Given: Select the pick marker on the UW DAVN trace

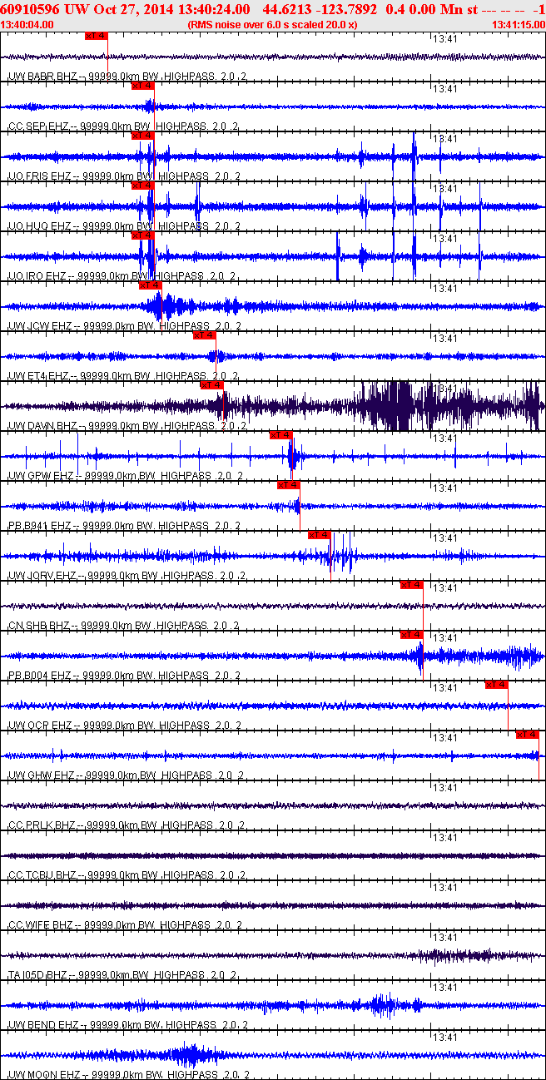Looking at the screenshot, I should coord(212,385).
